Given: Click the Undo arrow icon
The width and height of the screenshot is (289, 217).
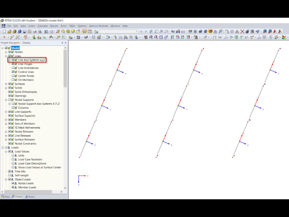Looking at the screenshot, I should coord(46,32).
